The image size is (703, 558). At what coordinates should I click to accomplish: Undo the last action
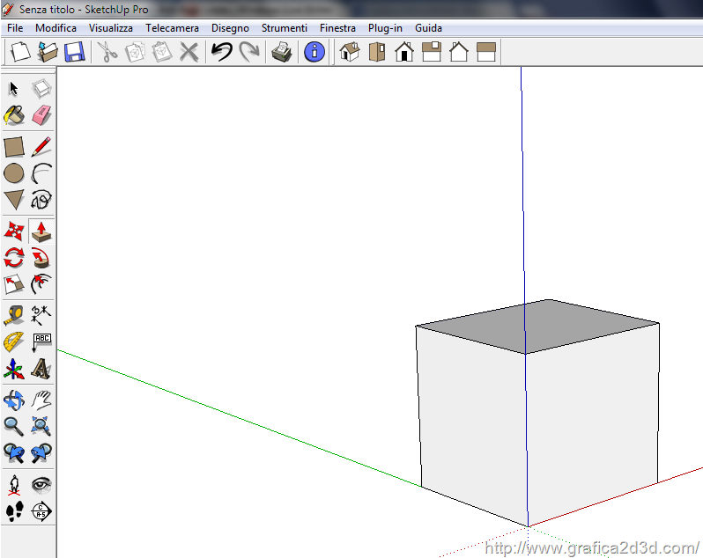221,52
